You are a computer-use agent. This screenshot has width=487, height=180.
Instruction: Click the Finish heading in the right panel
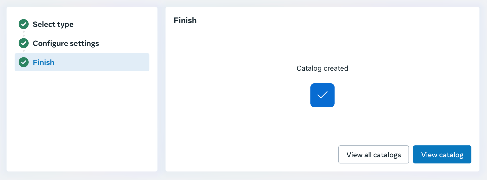click(185, 20)
